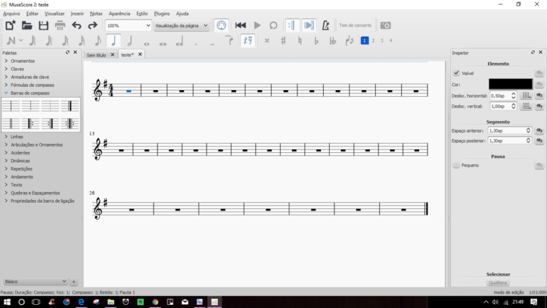The height and width of the screenshot is (308, 547).
Task: Click the save score icon
Action: [43, 25]
